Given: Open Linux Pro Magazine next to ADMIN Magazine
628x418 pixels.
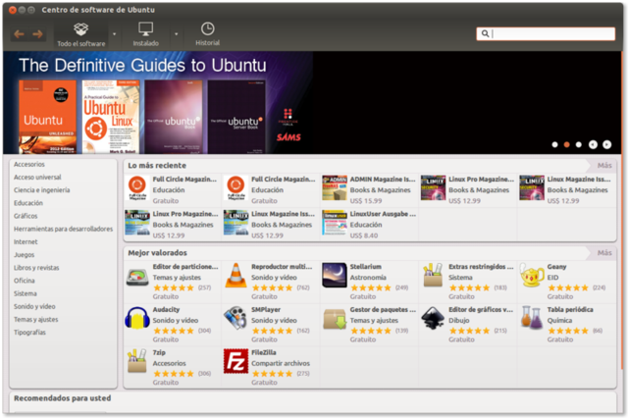Looking at the screenshot, I should (468, 189).
